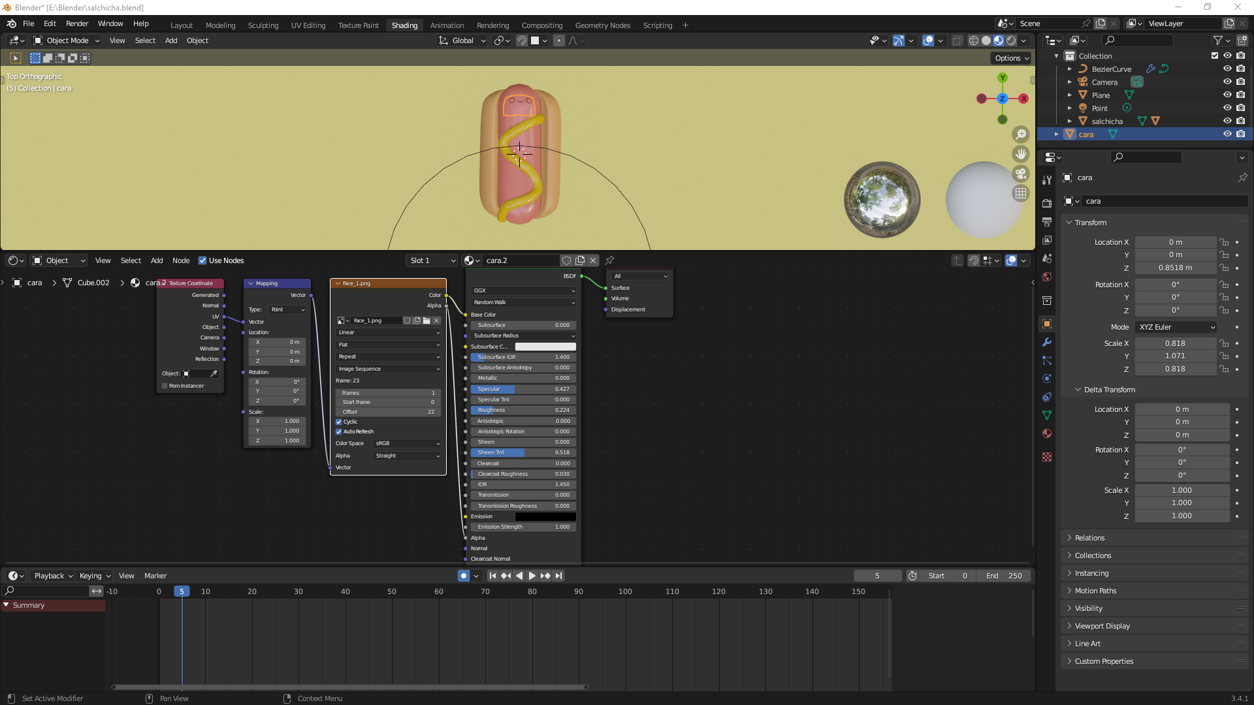
Task: Open the Render menu
Action: pos(76,23)
